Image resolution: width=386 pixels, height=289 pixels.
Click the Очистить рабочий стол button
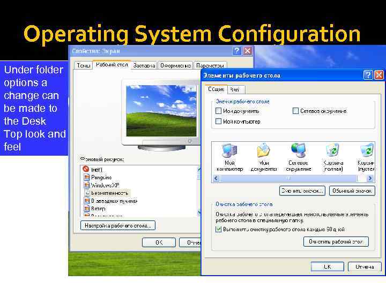336,241
